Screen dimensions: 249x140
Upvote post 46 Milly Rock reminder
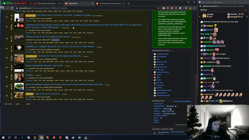tap(11, 56)
